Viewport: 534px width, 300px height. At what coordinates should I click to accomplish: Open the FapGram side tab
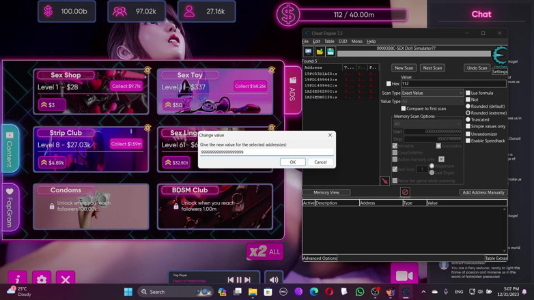coord(10,207)
